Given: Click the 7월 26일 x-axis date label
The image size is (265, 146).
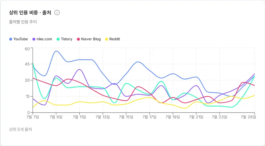Looking at the screenshot, I should [248, 117].
